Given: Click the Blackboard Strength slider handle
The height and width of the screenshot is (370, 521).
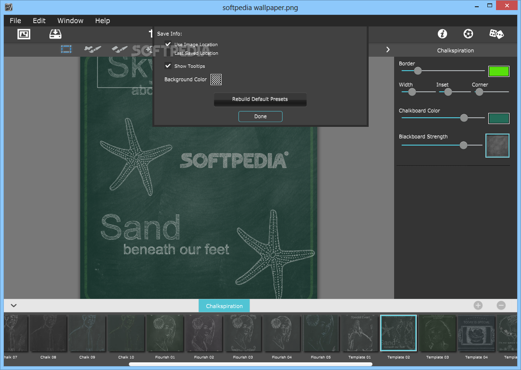Looking at the screenshot, I should coord(463,145).
